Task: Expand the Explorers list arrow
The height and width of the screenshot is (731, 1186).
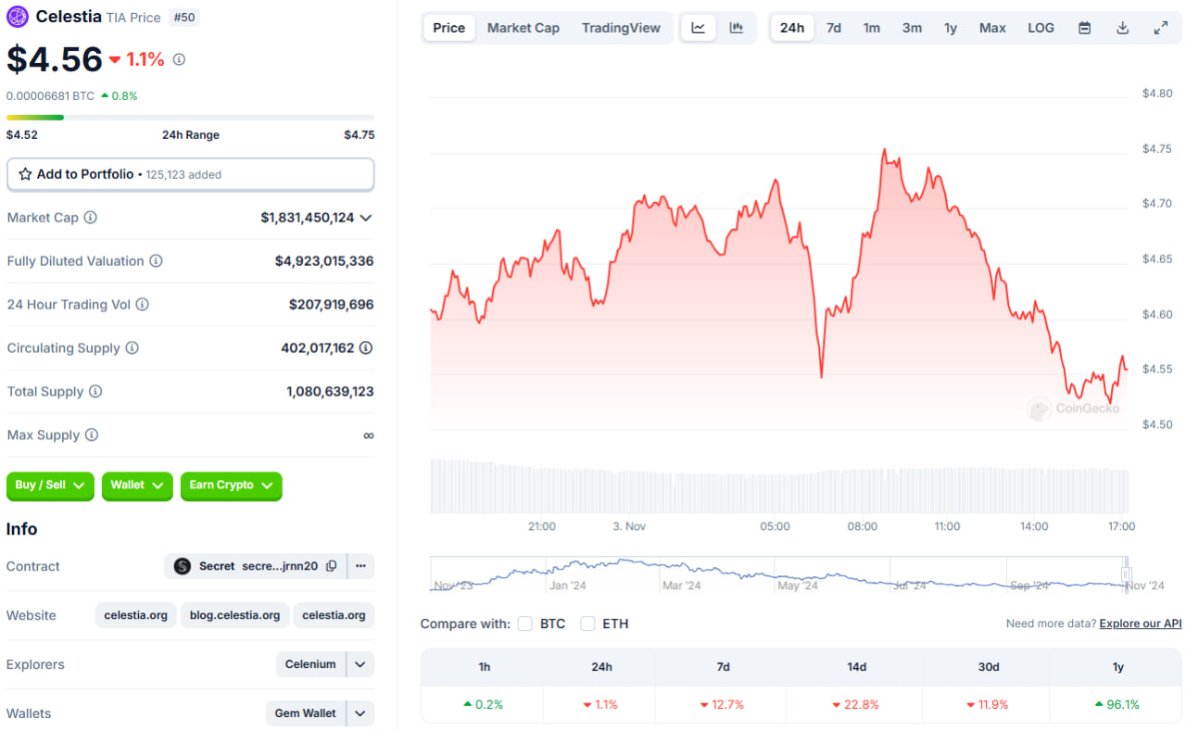Action: [360, 664]
